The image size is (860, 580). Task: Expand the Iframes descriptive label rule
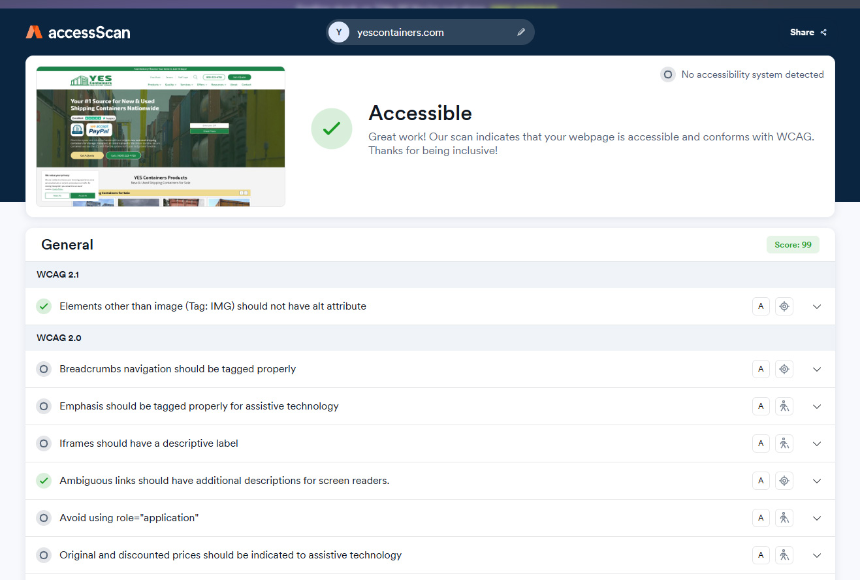tap(816, 443)
